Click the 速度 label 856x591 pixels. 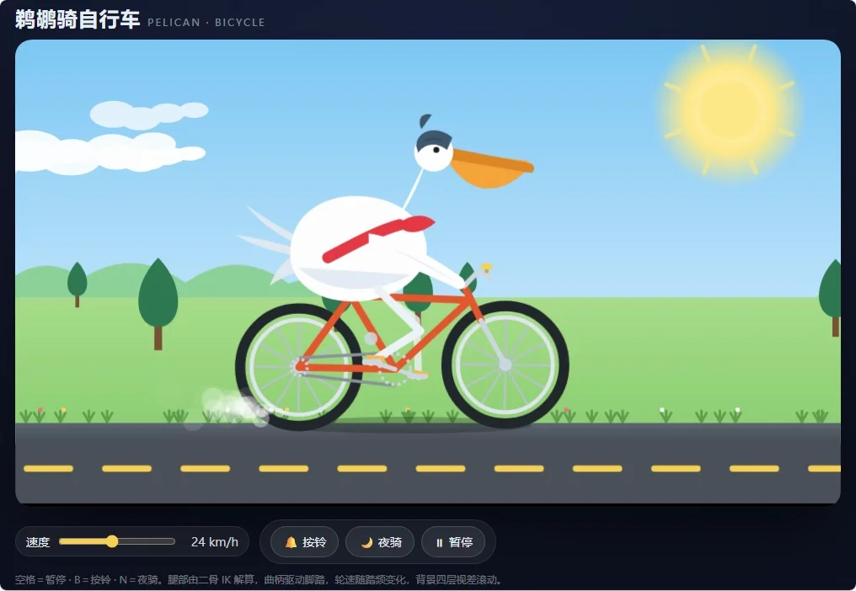[38, 542]
